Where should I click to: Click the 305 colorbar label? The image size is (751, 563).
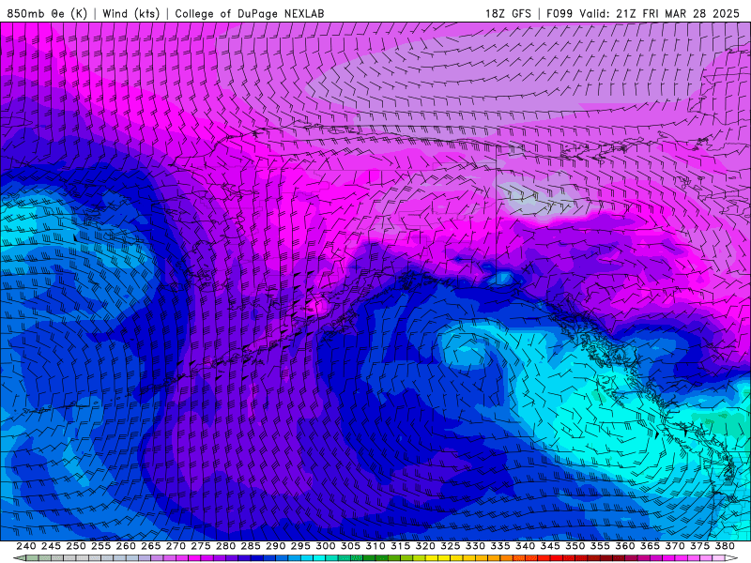(350, 546)
